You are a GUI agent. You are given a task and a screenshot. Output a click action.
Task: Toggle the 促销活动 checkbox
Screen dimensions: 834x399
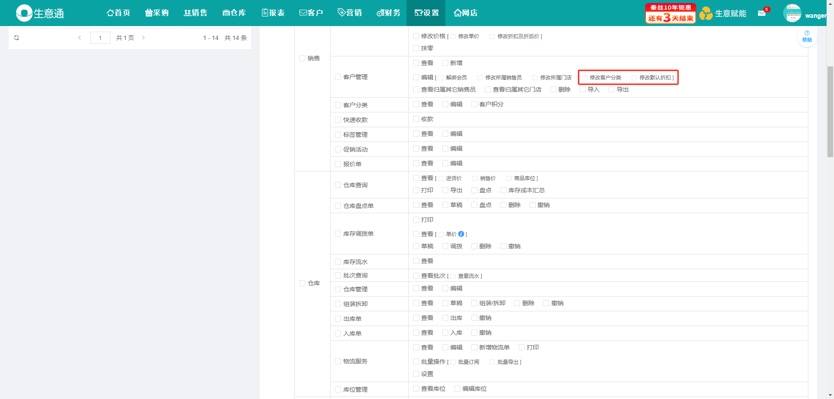tap(338, 149)
